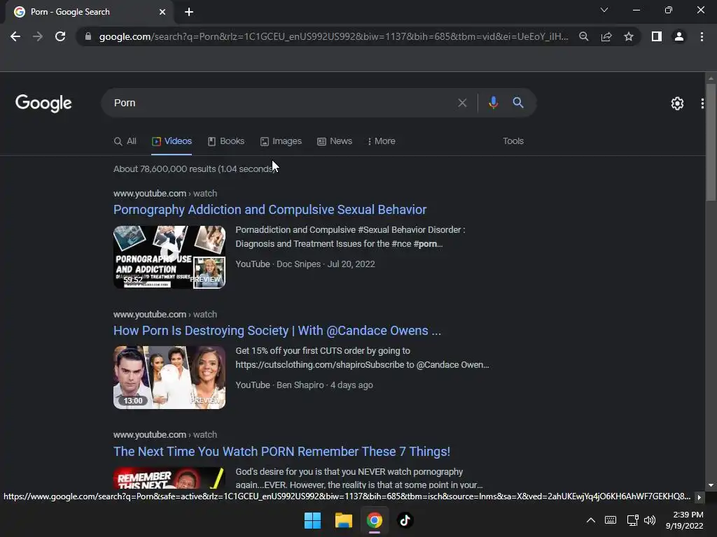
Task: Open the tab search chevron
Action: click(x=604, y=10)
